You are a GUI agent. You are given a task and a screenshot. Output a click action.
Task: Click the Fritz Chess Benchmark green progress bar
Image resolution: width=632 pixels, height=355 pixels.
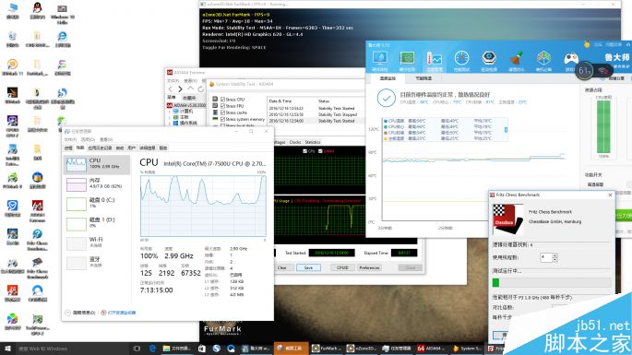pyautogui.click(x=552, y=283)
